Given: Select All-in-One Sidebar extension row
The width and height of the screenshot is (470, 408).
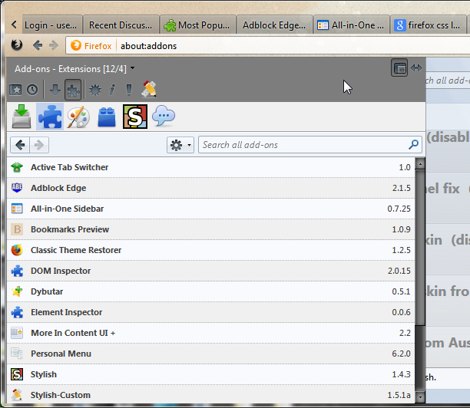Looking at the screenshot, I should tap(210, 209).
